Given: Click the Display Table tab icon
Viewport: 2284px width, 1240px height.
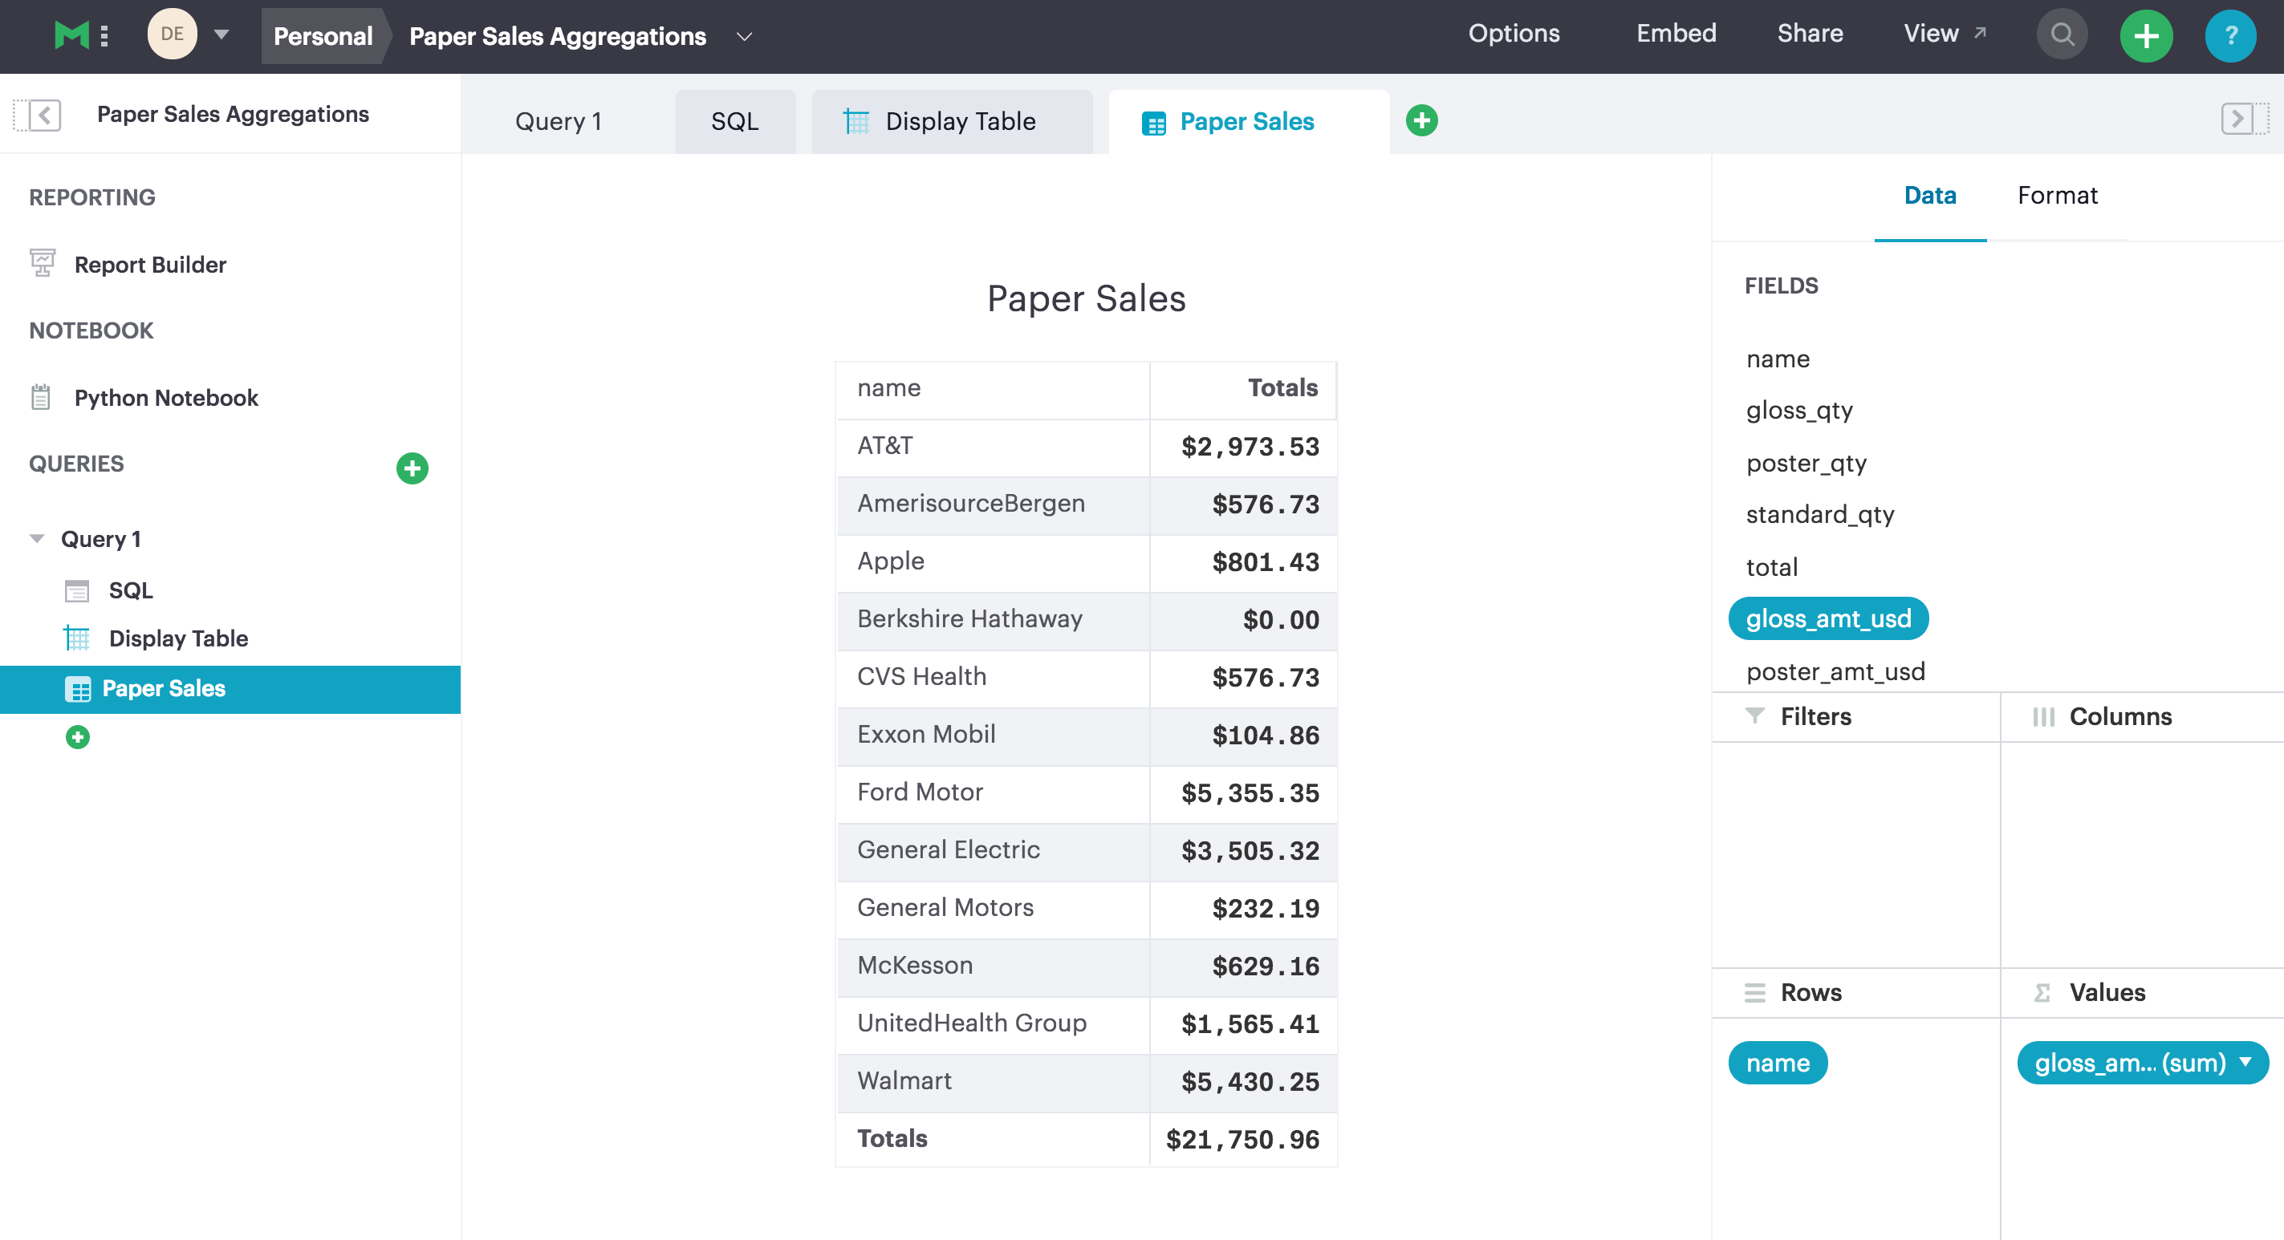Looking at the screenshot, I should pyautogui.click(x=854, y=120).
